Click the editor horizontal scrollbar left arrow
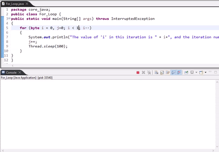This screenshot has height=152, width=219. tap(12, 65)
